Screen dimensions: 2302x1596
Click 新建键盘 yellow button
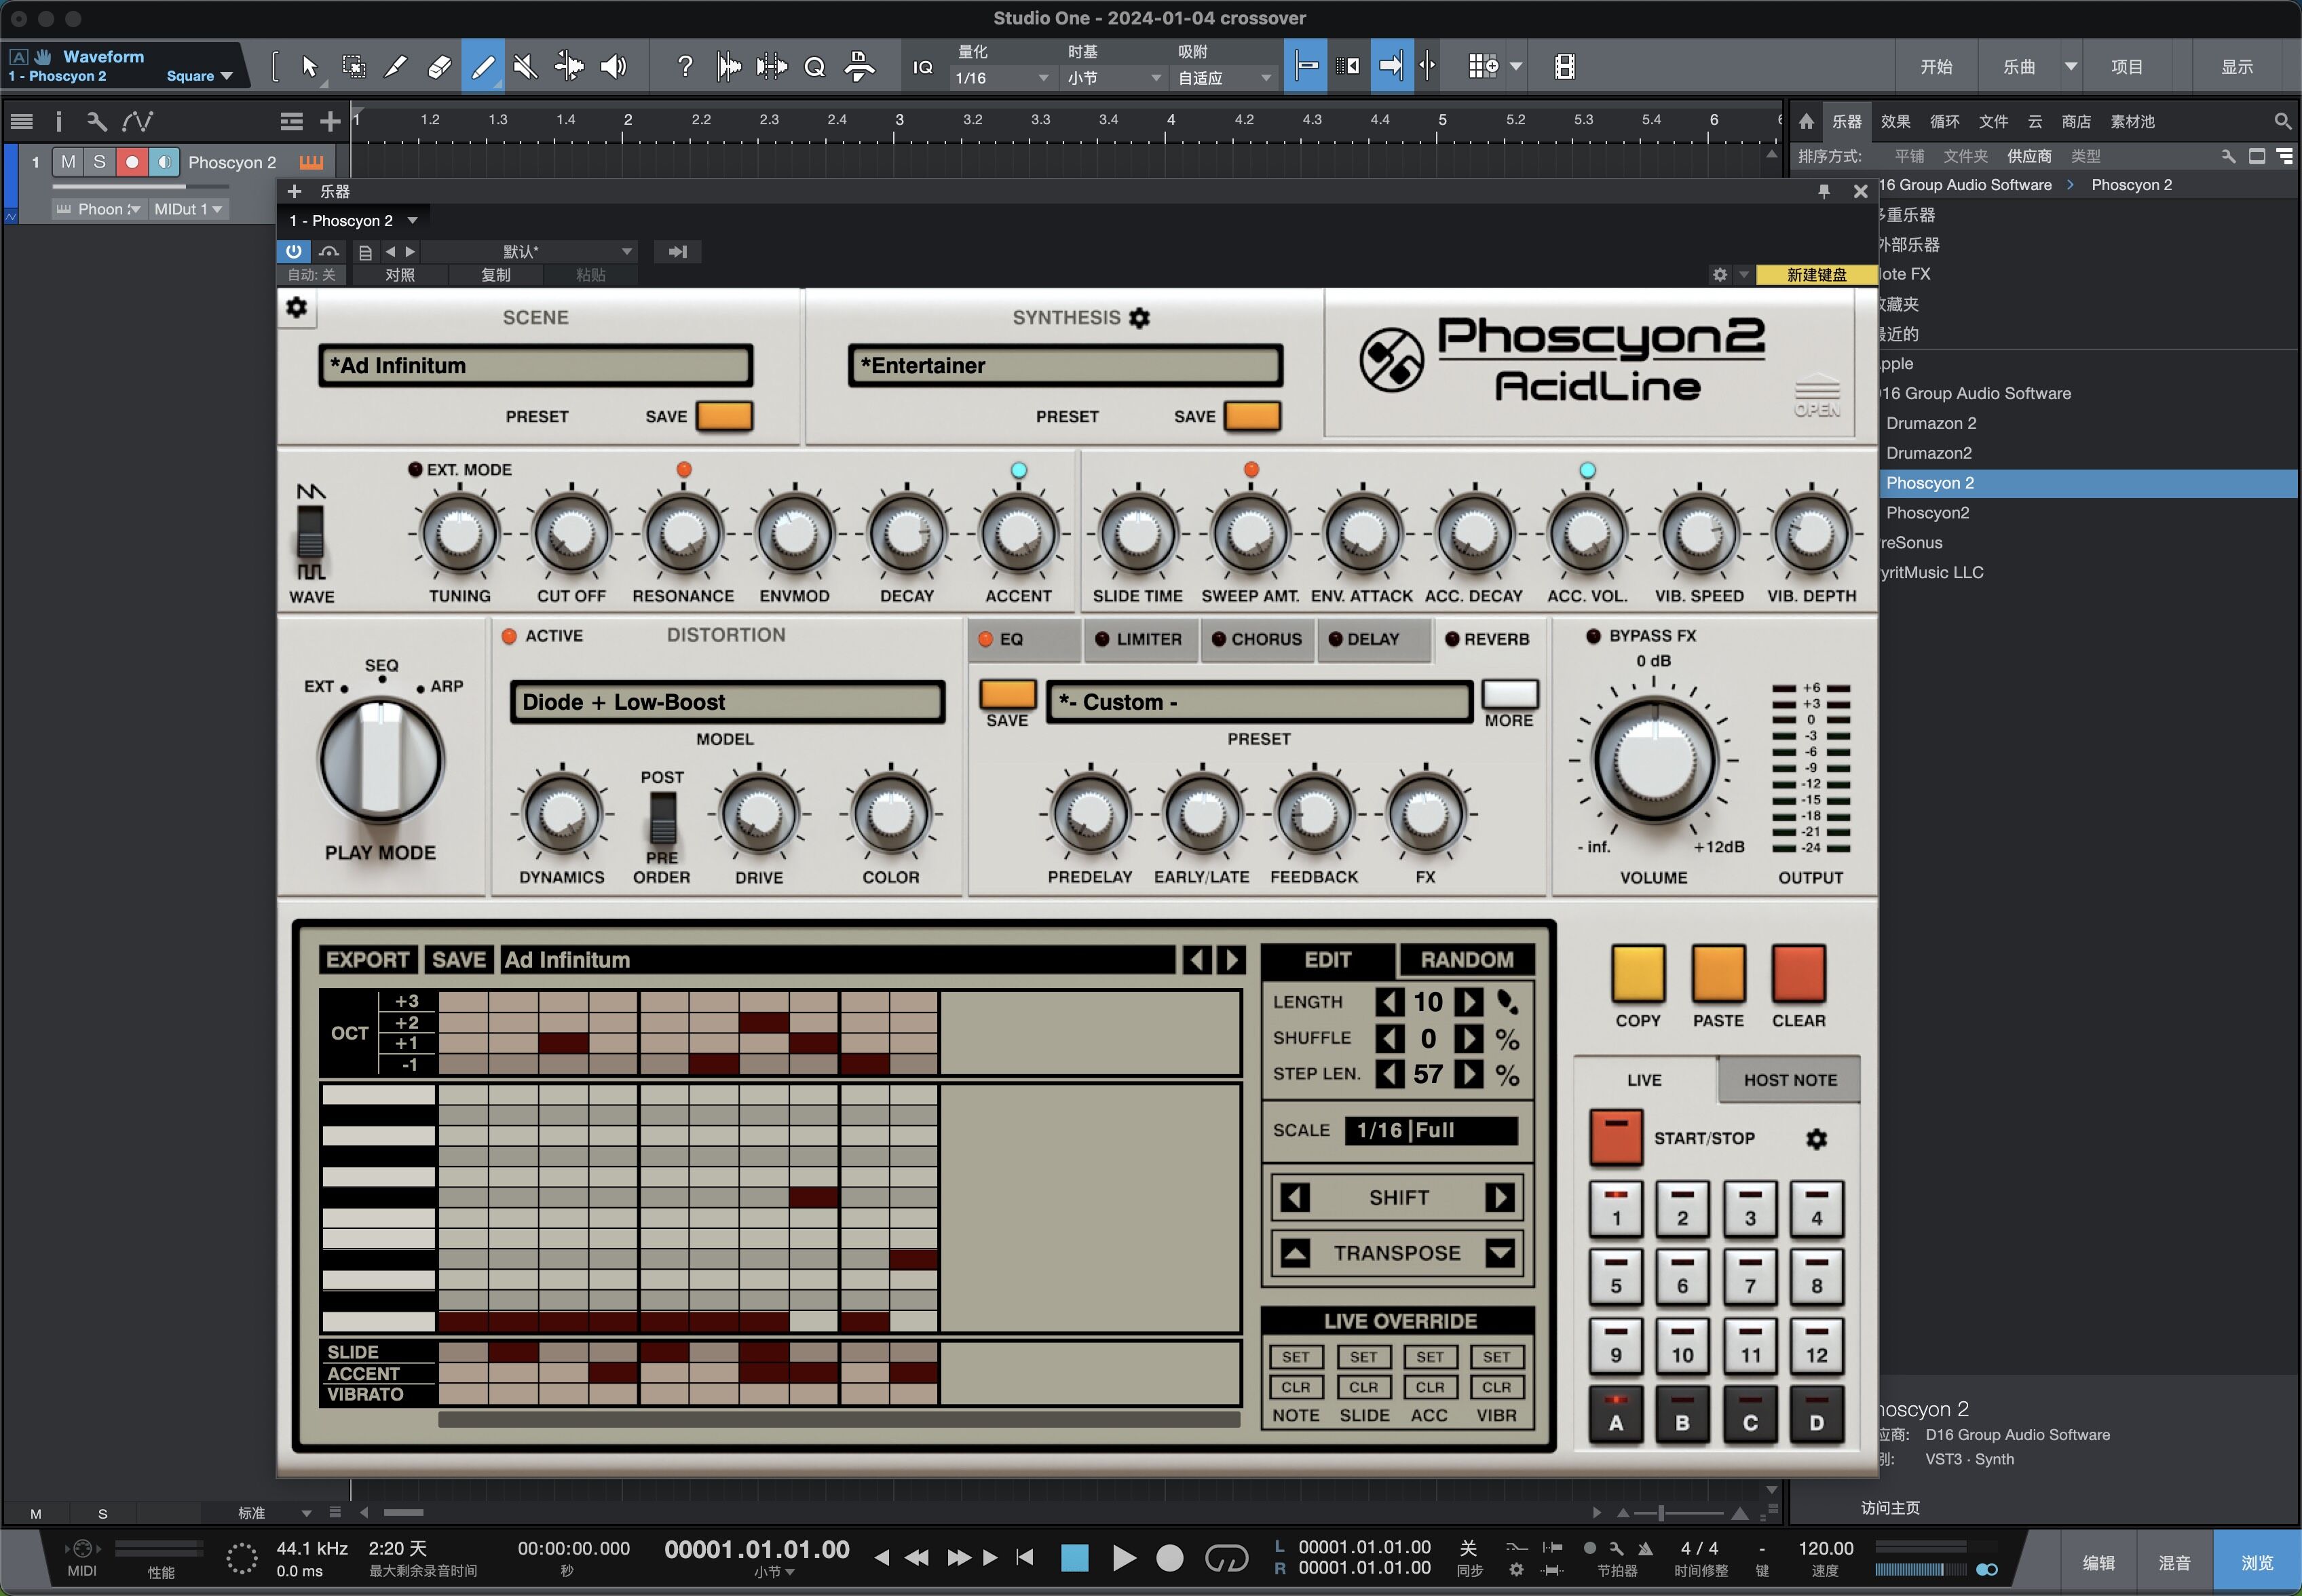(1816, 274)
